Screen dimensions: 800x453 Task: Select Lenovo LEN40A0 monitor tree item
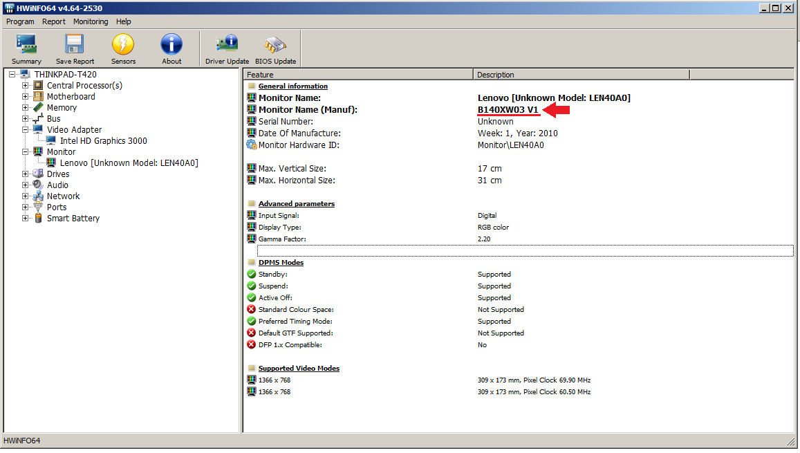pos(129,163)
